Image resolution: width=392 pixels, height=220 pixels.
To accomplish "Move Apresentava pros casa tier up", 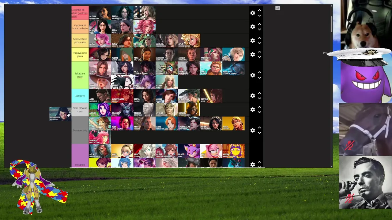I will (259, 38).
